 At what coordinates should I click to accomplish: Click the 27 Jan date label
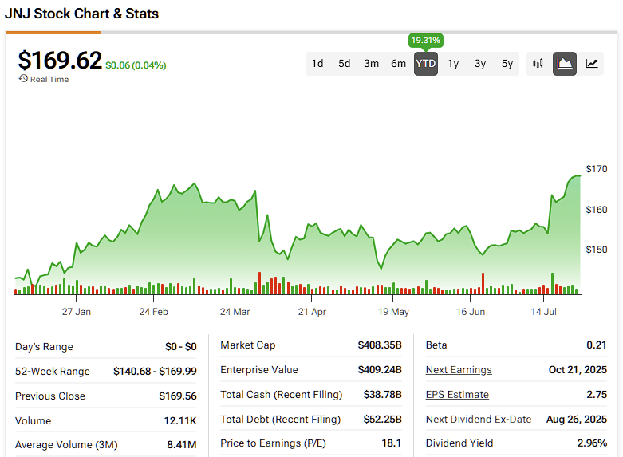[77, 312]
